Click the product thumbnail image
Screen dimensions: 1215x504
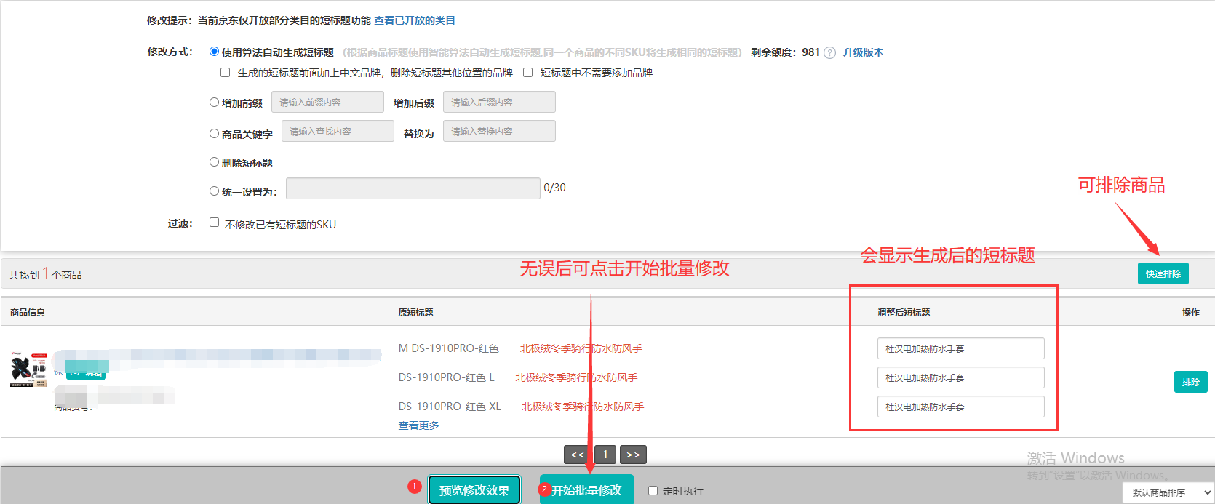point(28,369)
